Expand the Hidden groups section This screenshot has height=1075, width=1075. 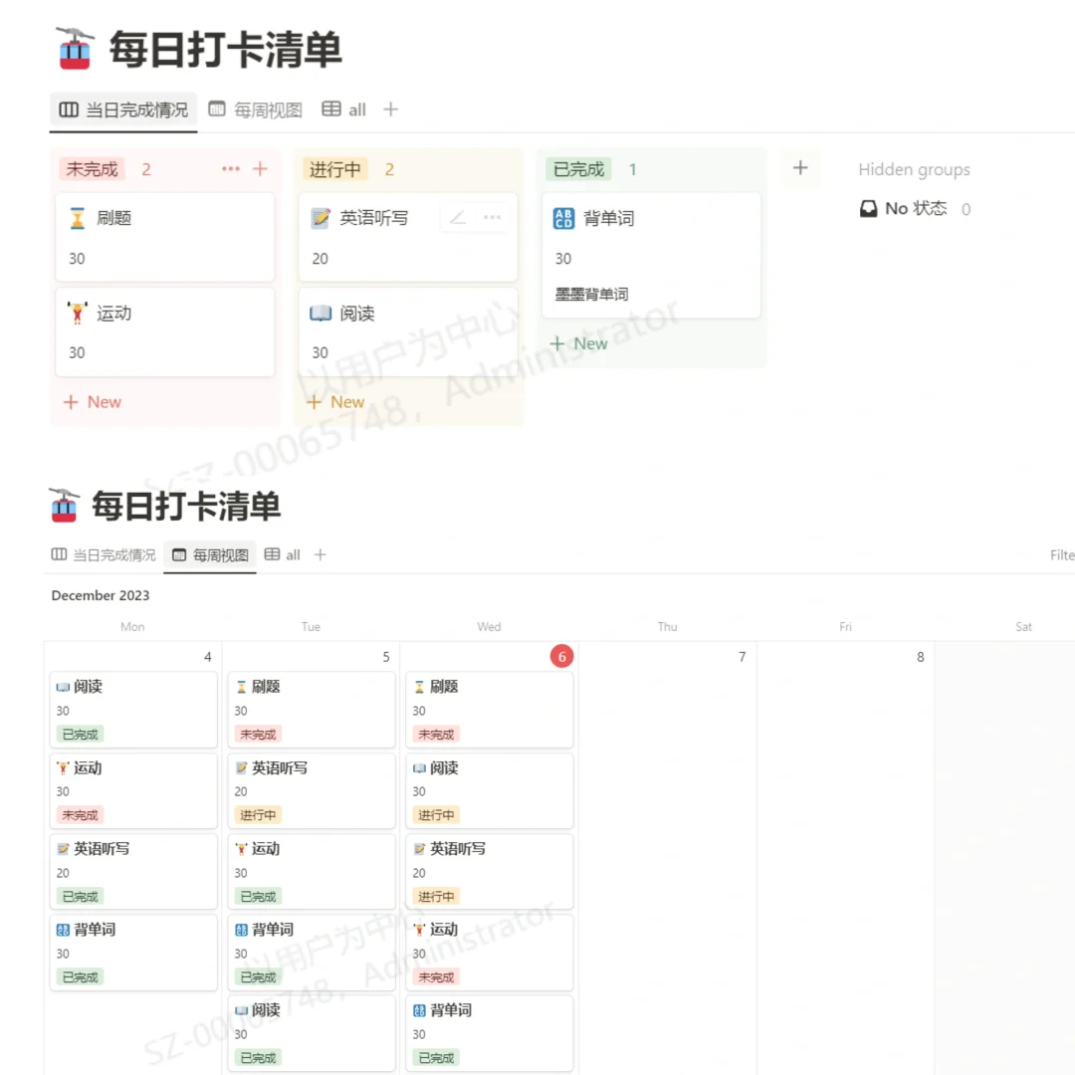pos(913,169)
